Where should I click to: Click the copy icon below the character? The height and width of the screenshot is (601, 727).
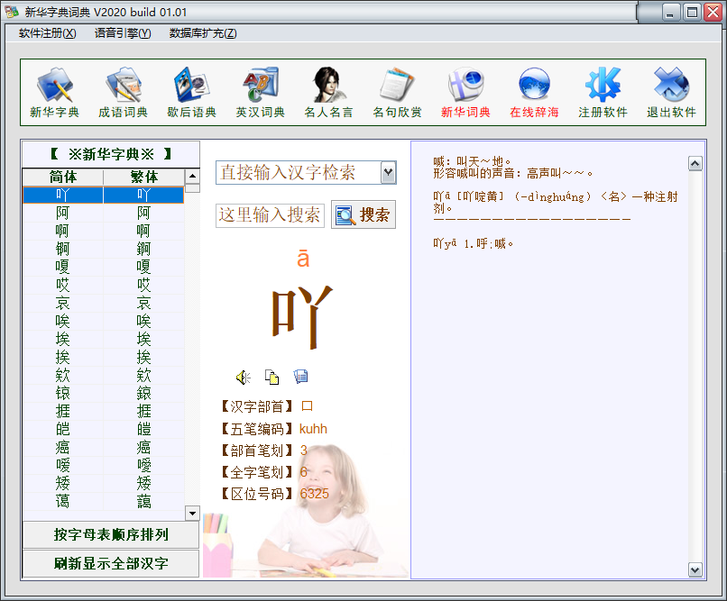271,377
